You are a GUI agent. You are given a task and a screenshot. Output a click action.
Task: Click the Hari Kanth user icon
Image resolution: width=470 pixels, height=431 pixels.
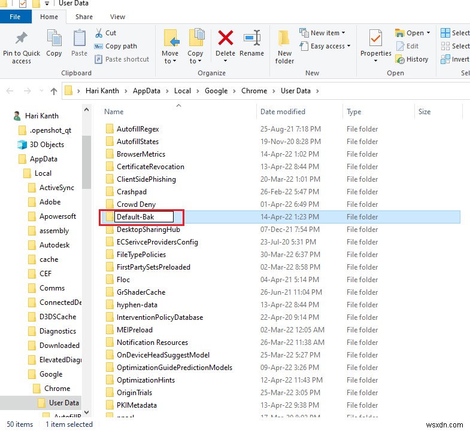click(17, 116)
